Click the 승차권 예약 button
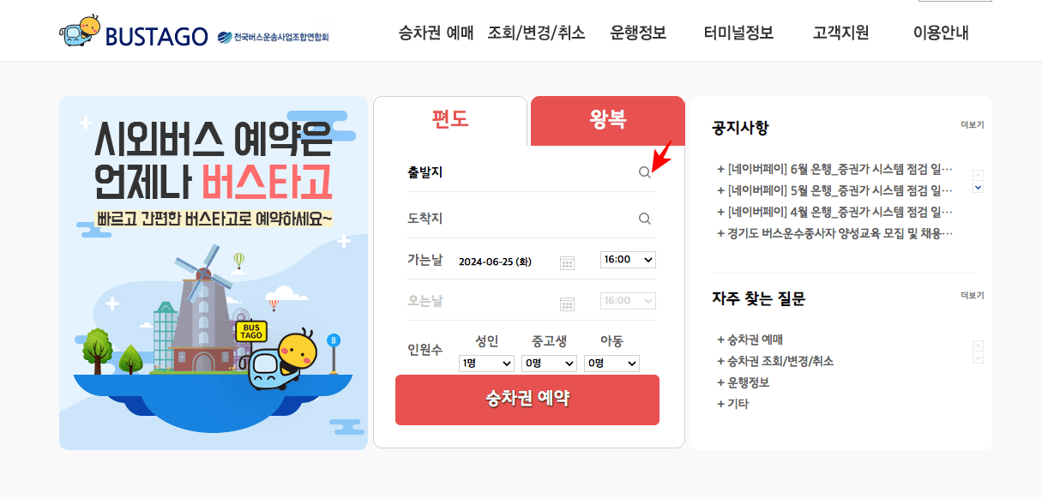 tap(527, 400)
